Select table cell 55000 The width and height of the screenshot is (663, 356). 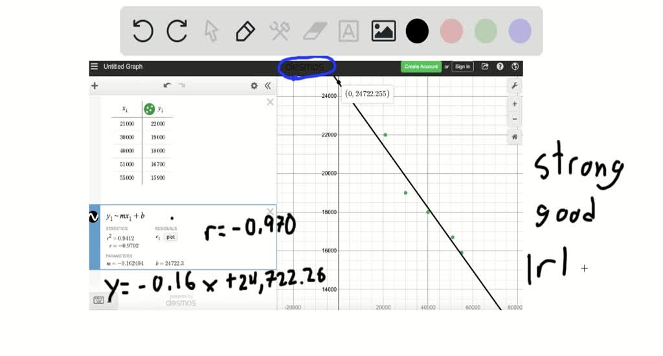click(127, 178)
